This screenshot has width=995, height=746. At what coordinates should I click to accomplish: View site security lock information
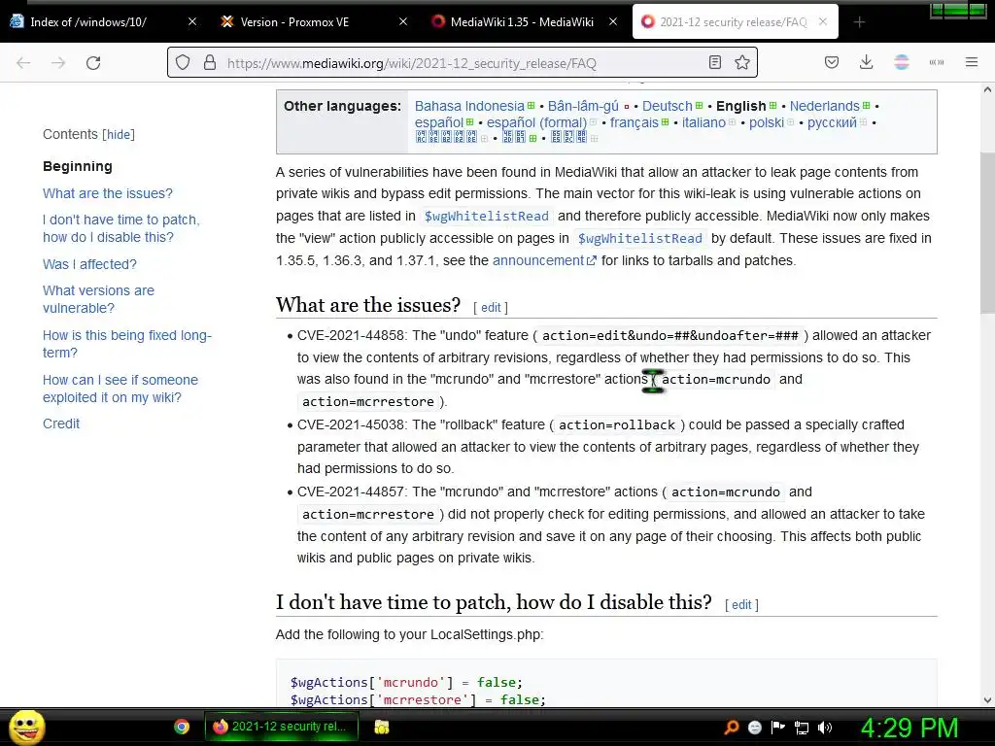(x=210, y=63)
